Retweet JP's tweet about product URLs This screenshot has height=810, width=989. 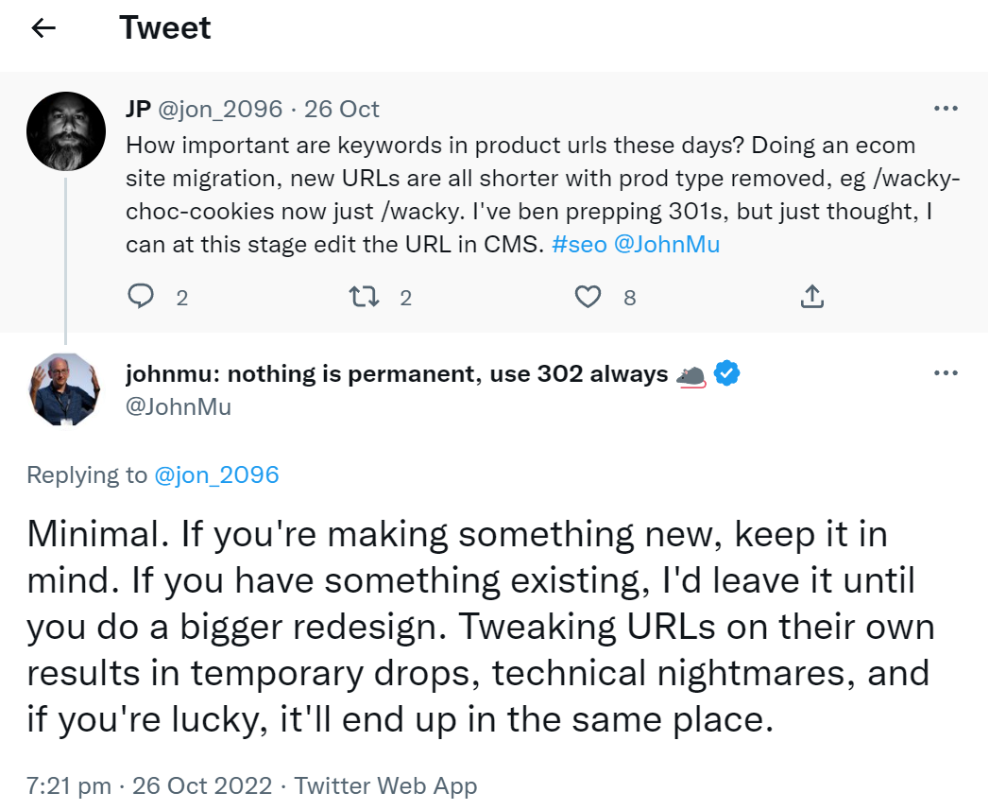click(364, 298)
